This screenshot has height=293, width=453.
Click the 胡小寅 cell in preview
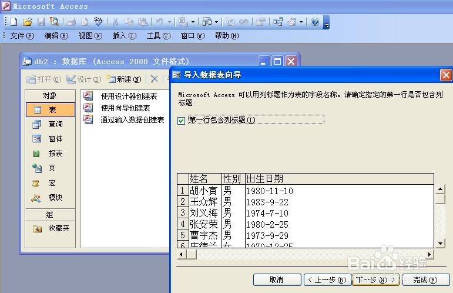point(205,191)
